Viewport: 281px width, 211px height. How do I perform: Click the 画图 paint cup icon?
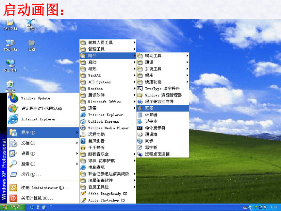pyautogui.click(x=140, y=108)
